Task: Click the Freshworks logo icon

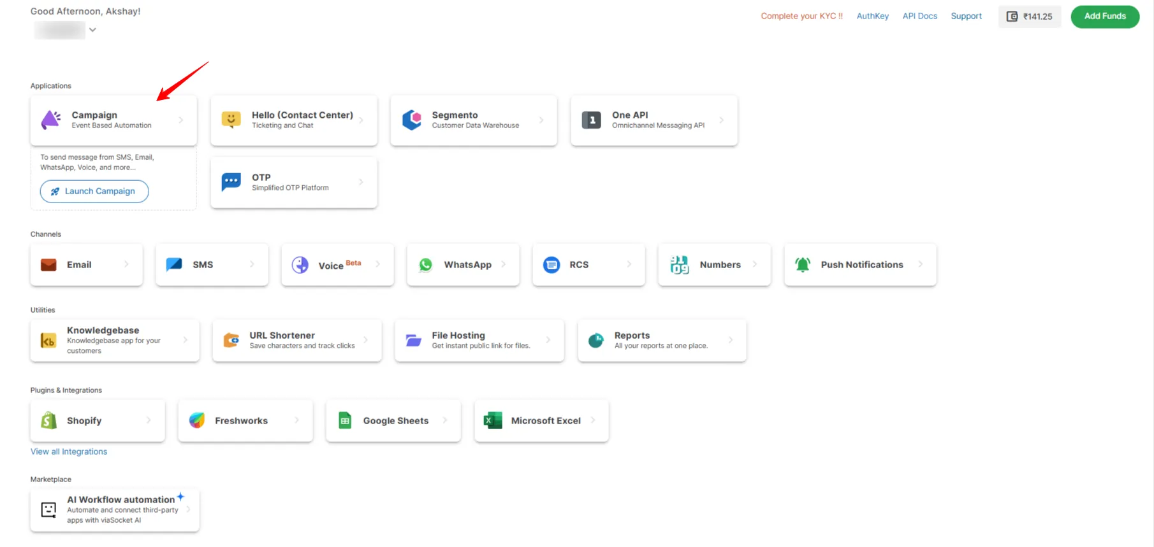Action: 197,420
